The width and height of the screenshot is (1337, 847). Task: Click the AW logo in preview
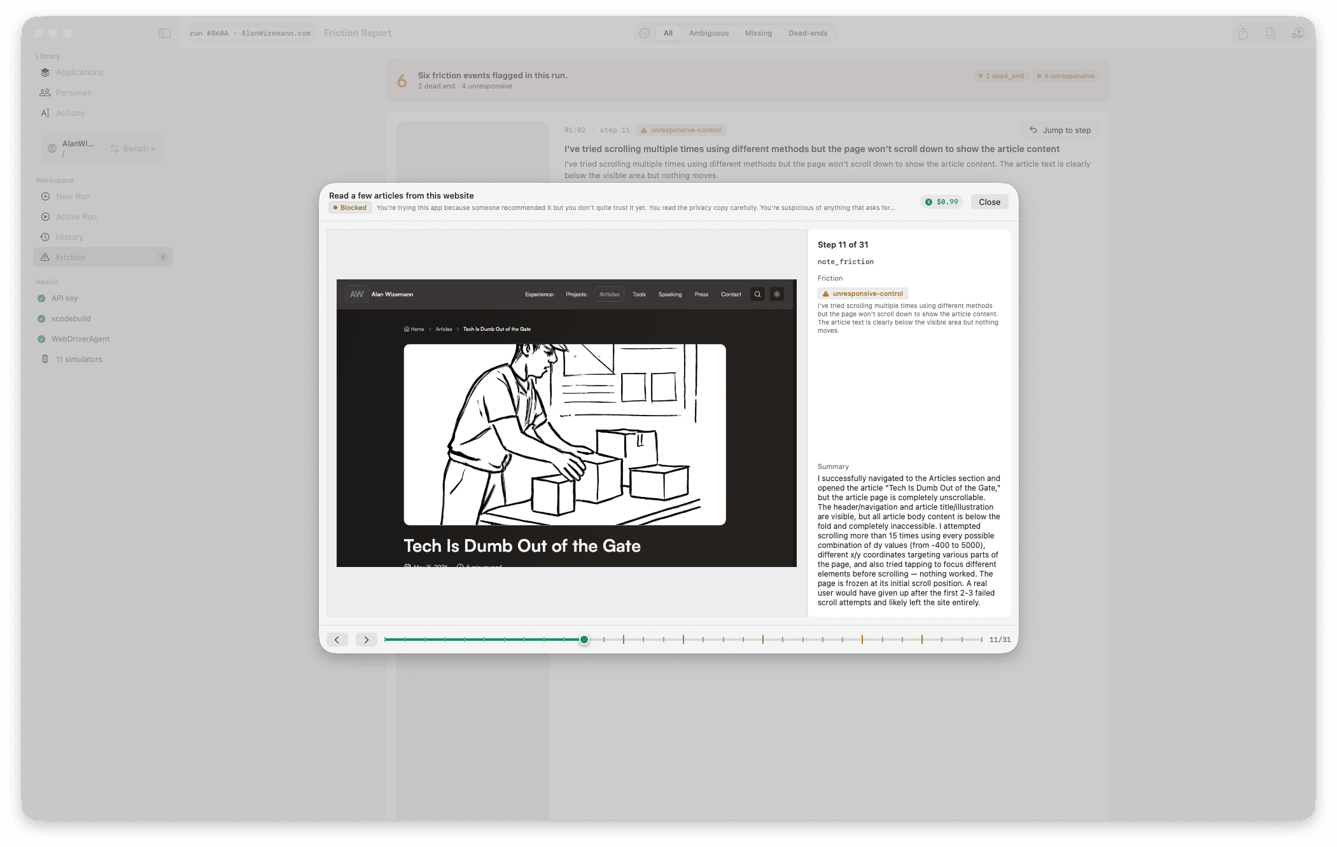coord(356,294)
